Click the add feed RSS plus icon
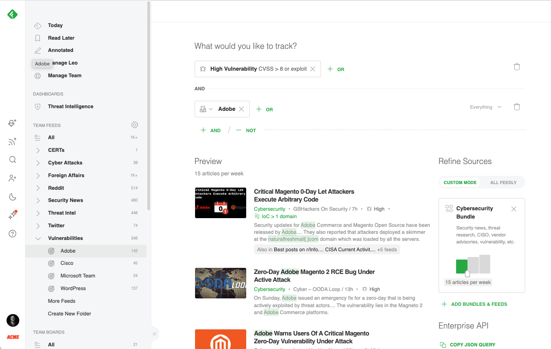 tap(12, 141)
